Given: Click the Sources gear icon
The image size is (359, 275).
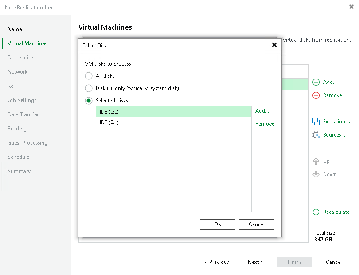Looking at the screenshot, I should tap(316, 135).
